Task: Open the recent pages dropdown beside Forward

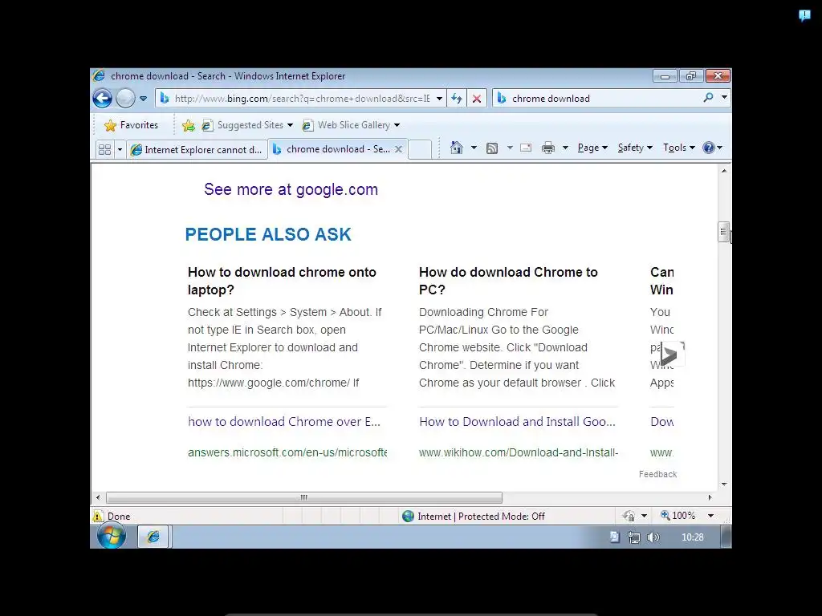Action: point(143,99)
